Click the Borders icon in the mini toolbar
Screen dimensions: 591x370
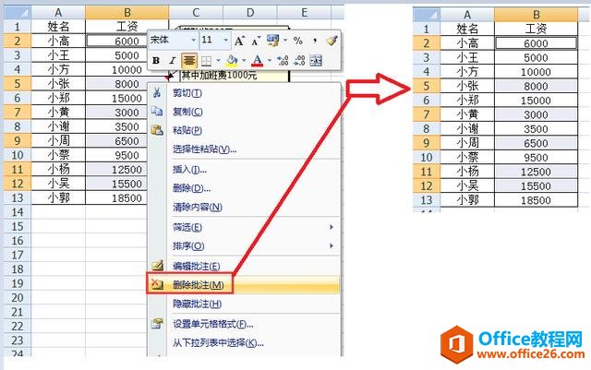pos(206,61)
